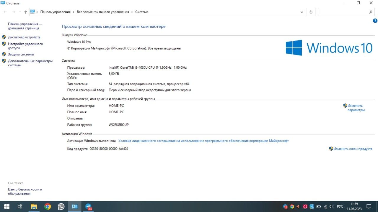Click the shield icon beside Device Manager
Screen dimensions: 378x212
(4, 37)
